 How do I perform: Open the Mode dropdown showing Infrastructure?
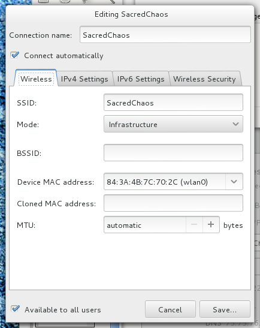(173, 124)
